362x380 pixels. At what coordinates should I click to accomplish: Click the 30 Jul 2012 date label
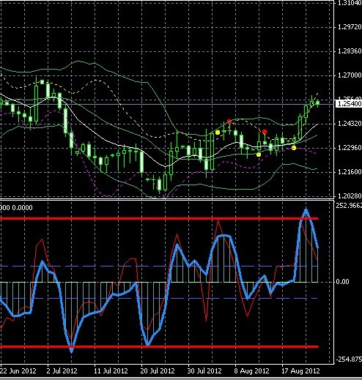[x=204, y=371]
